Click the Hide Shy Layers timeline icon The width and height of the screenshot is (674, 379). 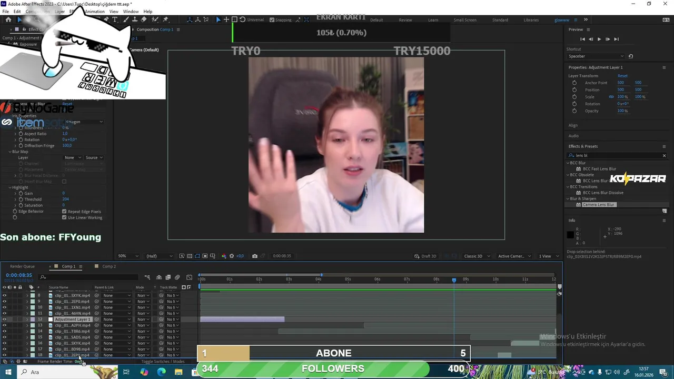click(158, 277)
